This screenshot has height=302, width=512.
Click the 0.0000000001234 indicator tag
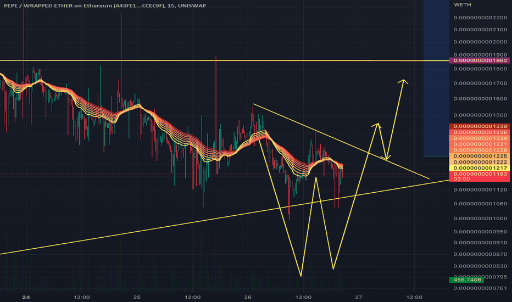[x=480, y=138]
